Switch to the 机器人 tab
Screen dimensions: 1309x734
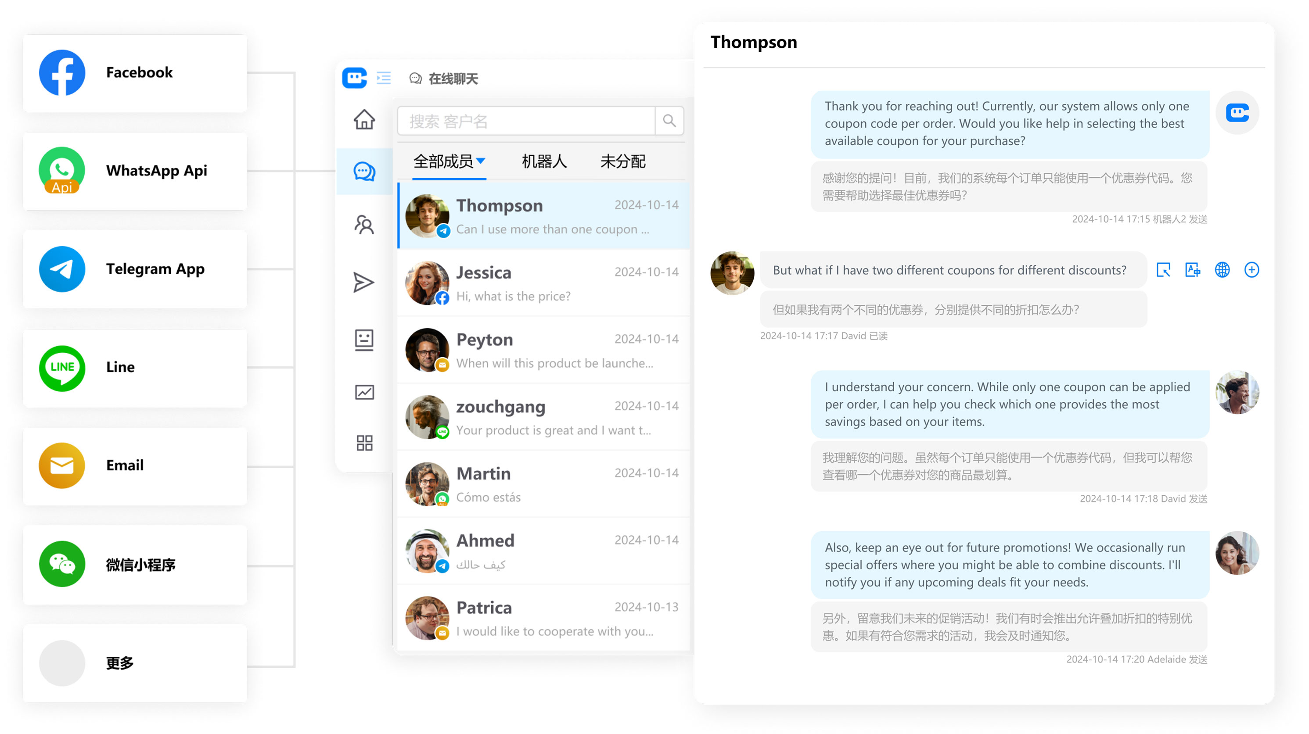pyautogui.click(x=544, y=161)
